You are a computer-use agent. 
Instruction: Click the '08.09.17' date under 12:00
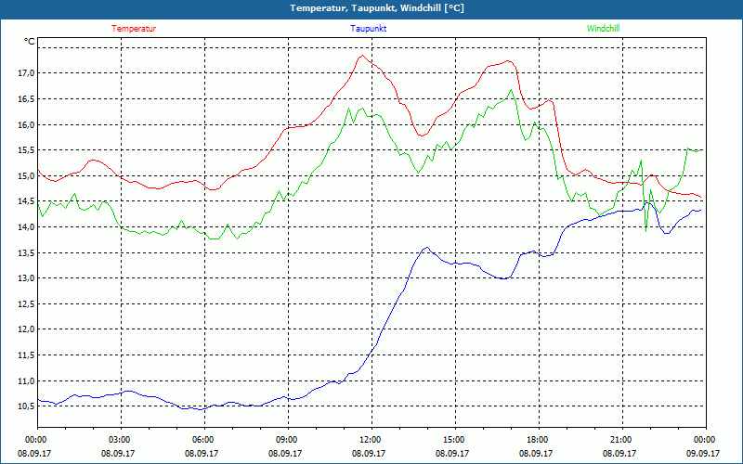(369, 453)
